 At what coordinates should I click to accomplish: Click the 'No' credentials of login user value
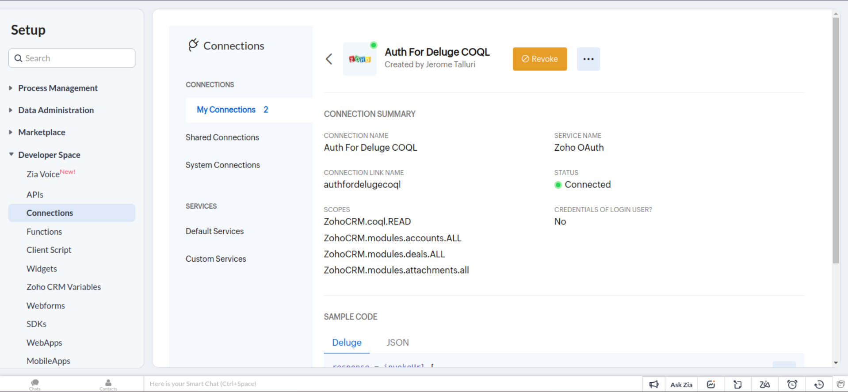click(x=560, y=221)
